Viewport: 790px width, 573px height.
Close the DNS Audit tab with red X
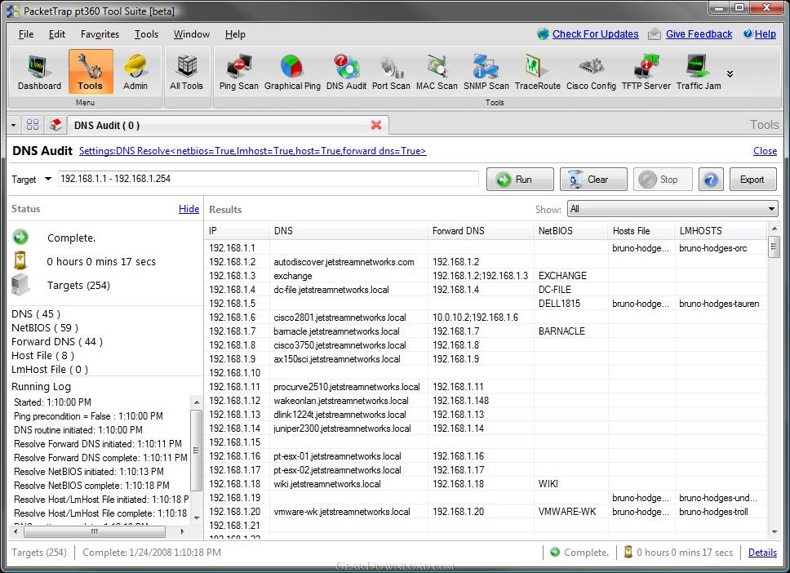click(376, 125)
